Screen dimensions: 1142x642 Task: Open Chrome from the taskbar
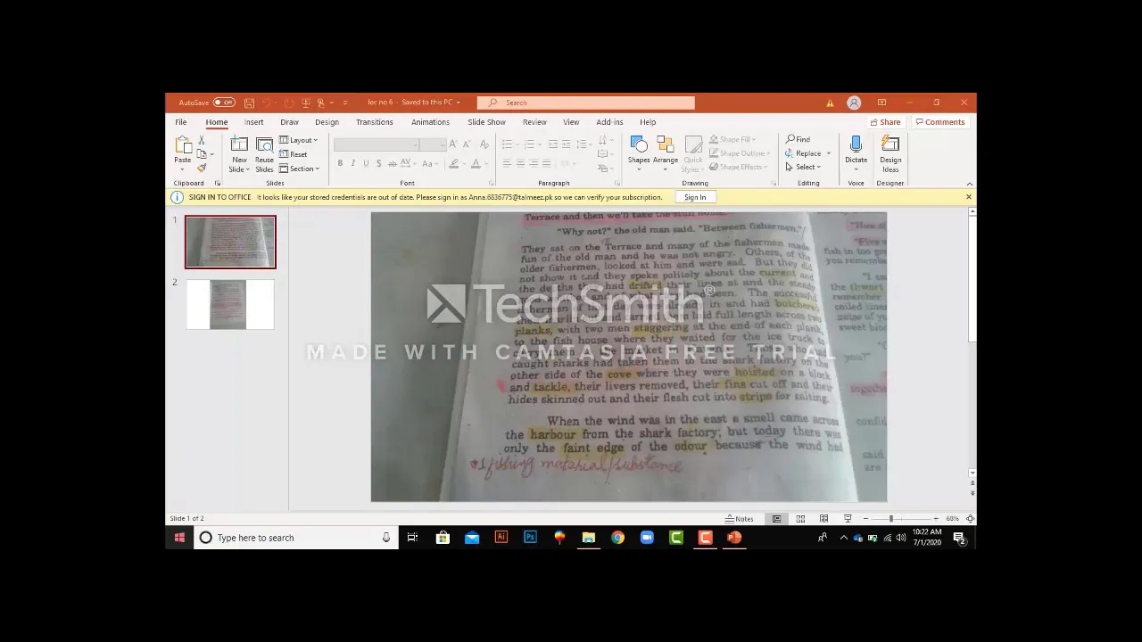617,538
